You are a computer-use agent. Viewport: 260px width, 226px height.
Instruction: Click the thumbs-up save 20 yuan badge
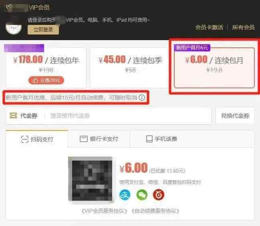(46, 80)
